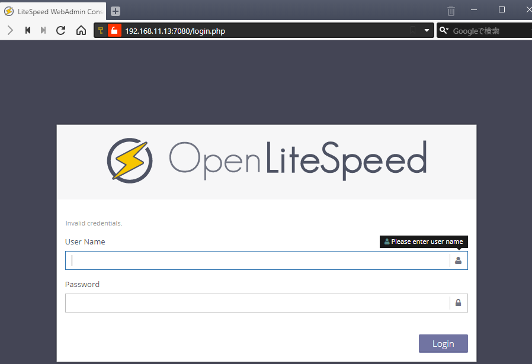This screenshot has height=364, width=532.
Task: Click in the Password input field
Action: click(x=257, y=303)
